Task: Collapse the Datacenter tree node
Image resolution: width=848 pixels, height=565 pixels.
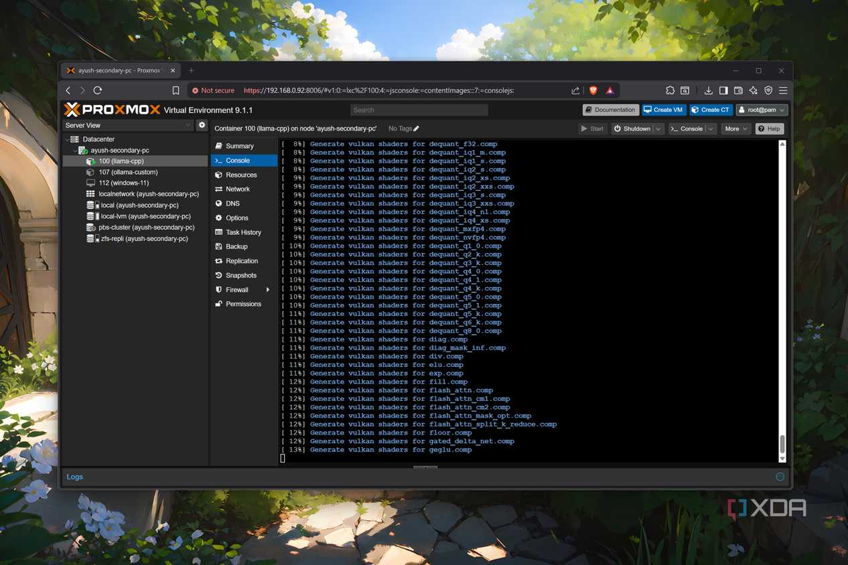Action: click(67, 139)
